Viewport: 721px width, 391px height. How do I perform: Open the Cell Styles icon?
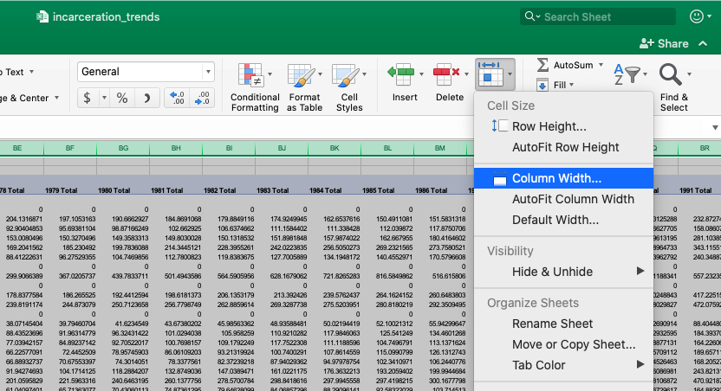click(345, 74)
